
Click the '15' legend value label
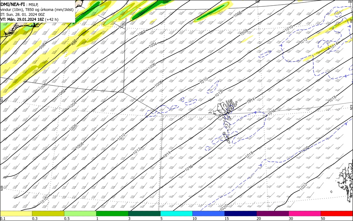tap(227, 219)
